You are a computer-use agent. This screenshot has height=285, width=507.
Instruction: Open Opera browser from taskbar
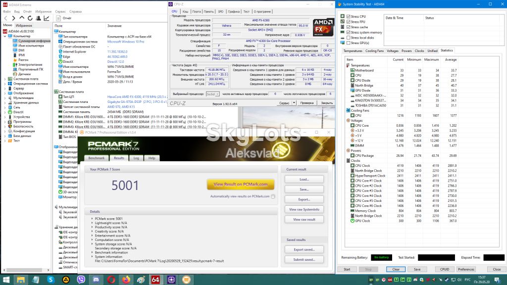[111, 280]
